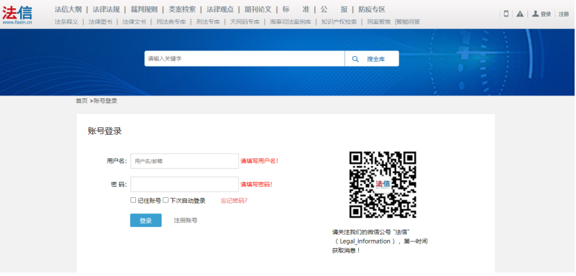Click the 注册 link in top right
Screen dimensions: 576x276
point(564,15)
